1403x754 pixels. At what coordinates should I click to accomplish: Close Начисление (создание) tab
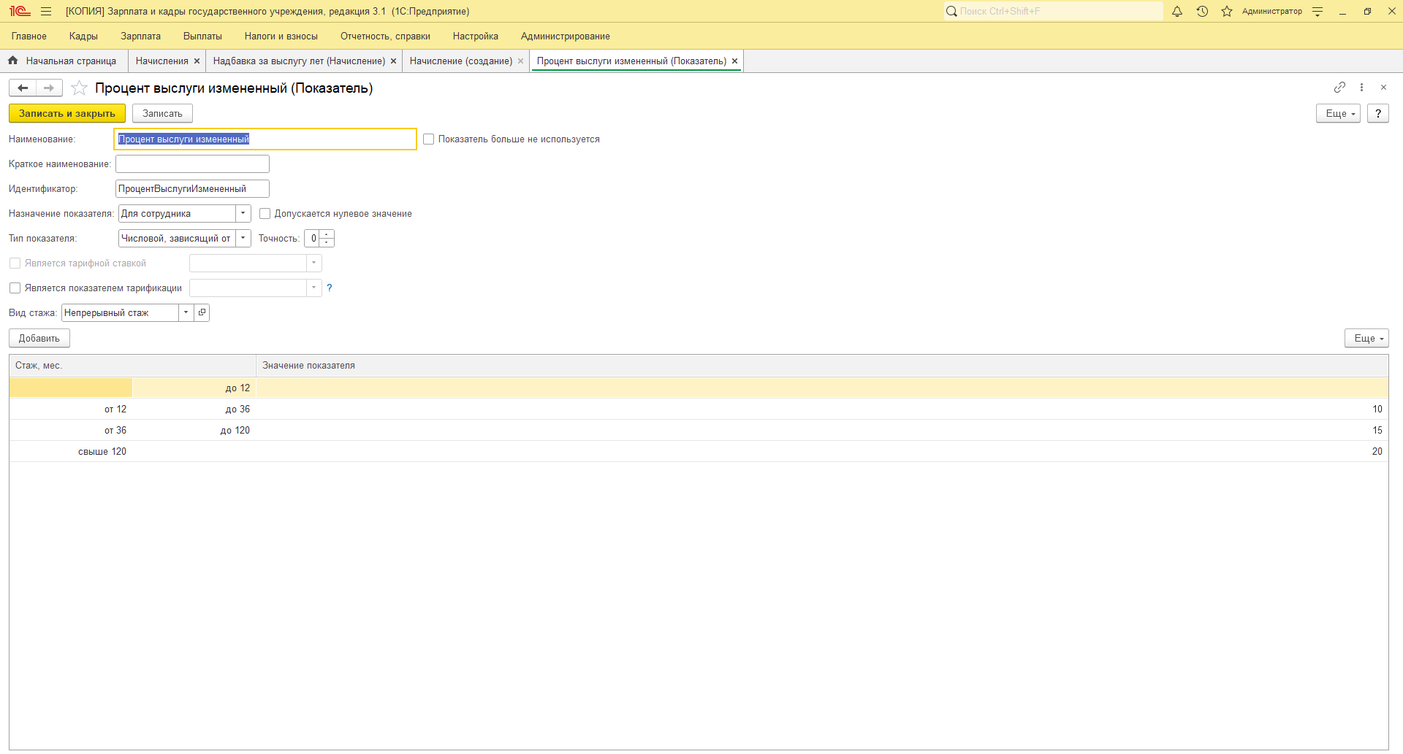click(520, 61)
